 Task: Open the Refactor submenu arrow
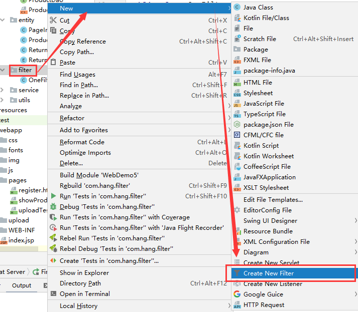[229, 118]
